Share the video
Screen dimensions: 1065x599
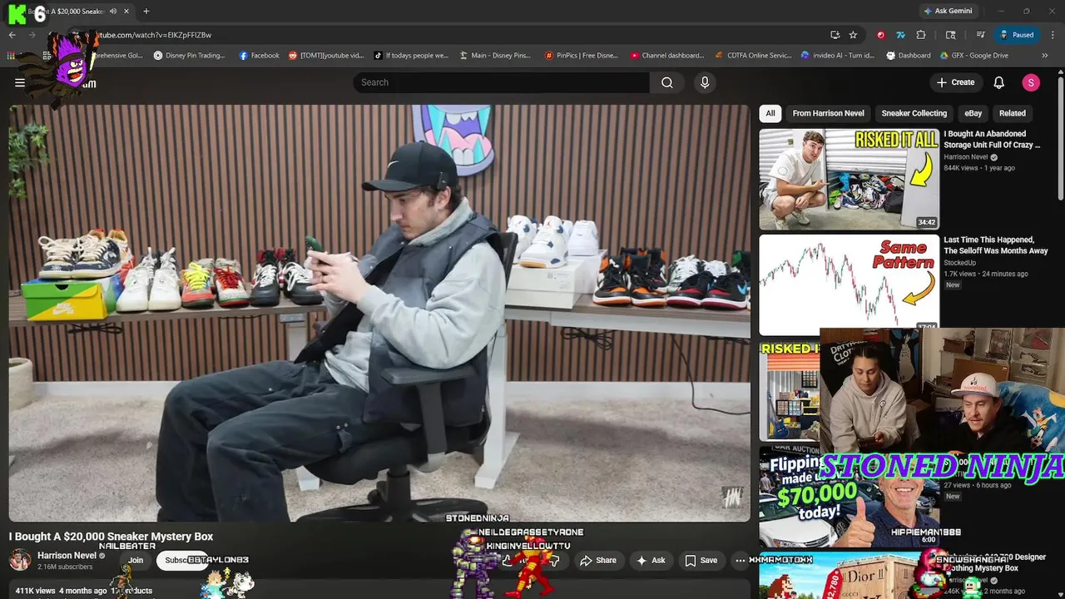pyautogui.click(x=598, y=561)
